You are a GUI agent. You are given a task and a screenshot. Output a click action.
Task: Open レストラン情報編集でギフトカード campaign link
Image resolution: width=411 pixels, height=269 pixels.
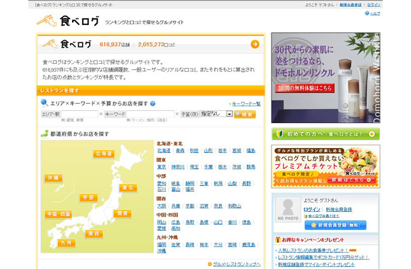(x=323, y=258)
